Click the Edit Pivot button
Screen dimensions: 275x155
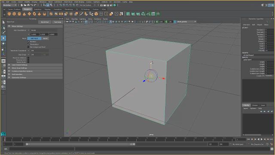click(x=34, y=38)
